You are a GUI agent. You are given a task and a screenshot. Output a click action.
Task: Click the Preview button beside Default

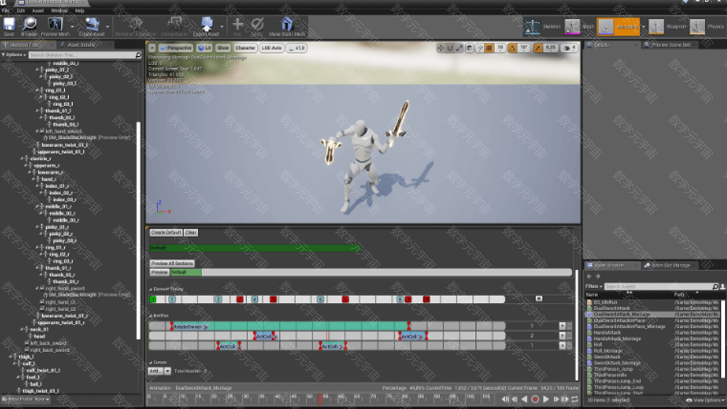click(159, 273)
